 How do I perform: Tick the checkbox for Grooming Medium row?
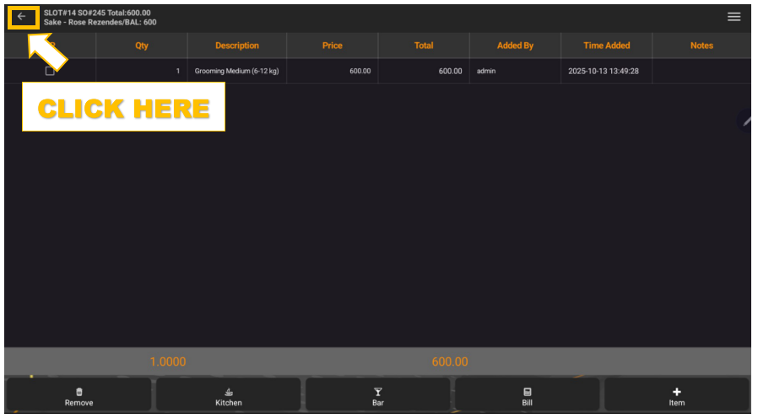coord(50,72)
